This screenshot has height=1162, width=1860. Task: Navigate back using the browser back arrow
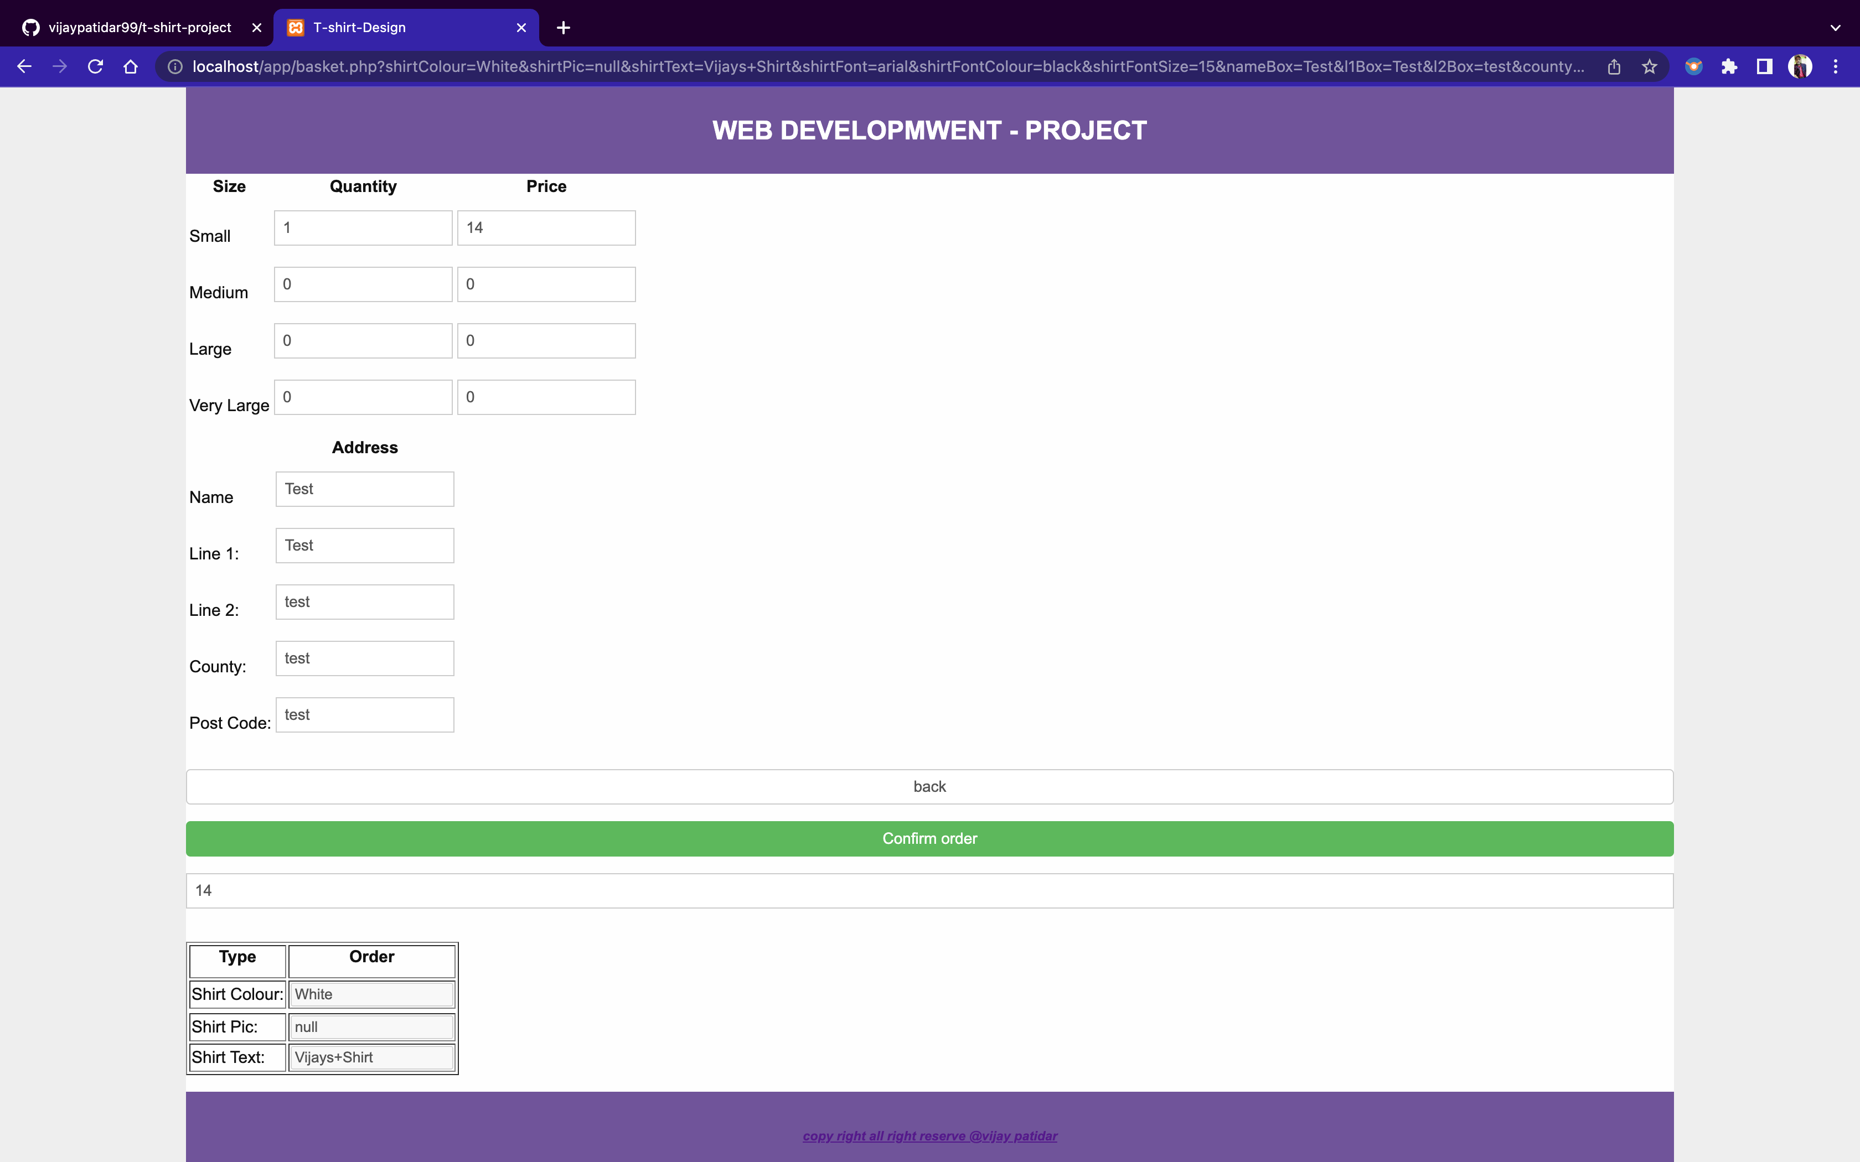tap(24, 66)
